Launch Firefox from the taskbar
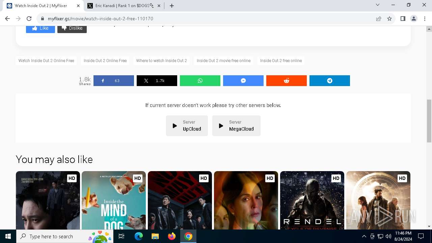 tap(171, 236)
